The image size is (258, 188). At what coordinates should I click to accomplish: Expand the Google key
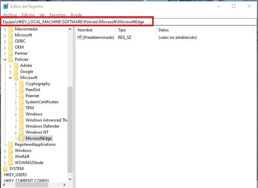[10, 72]
